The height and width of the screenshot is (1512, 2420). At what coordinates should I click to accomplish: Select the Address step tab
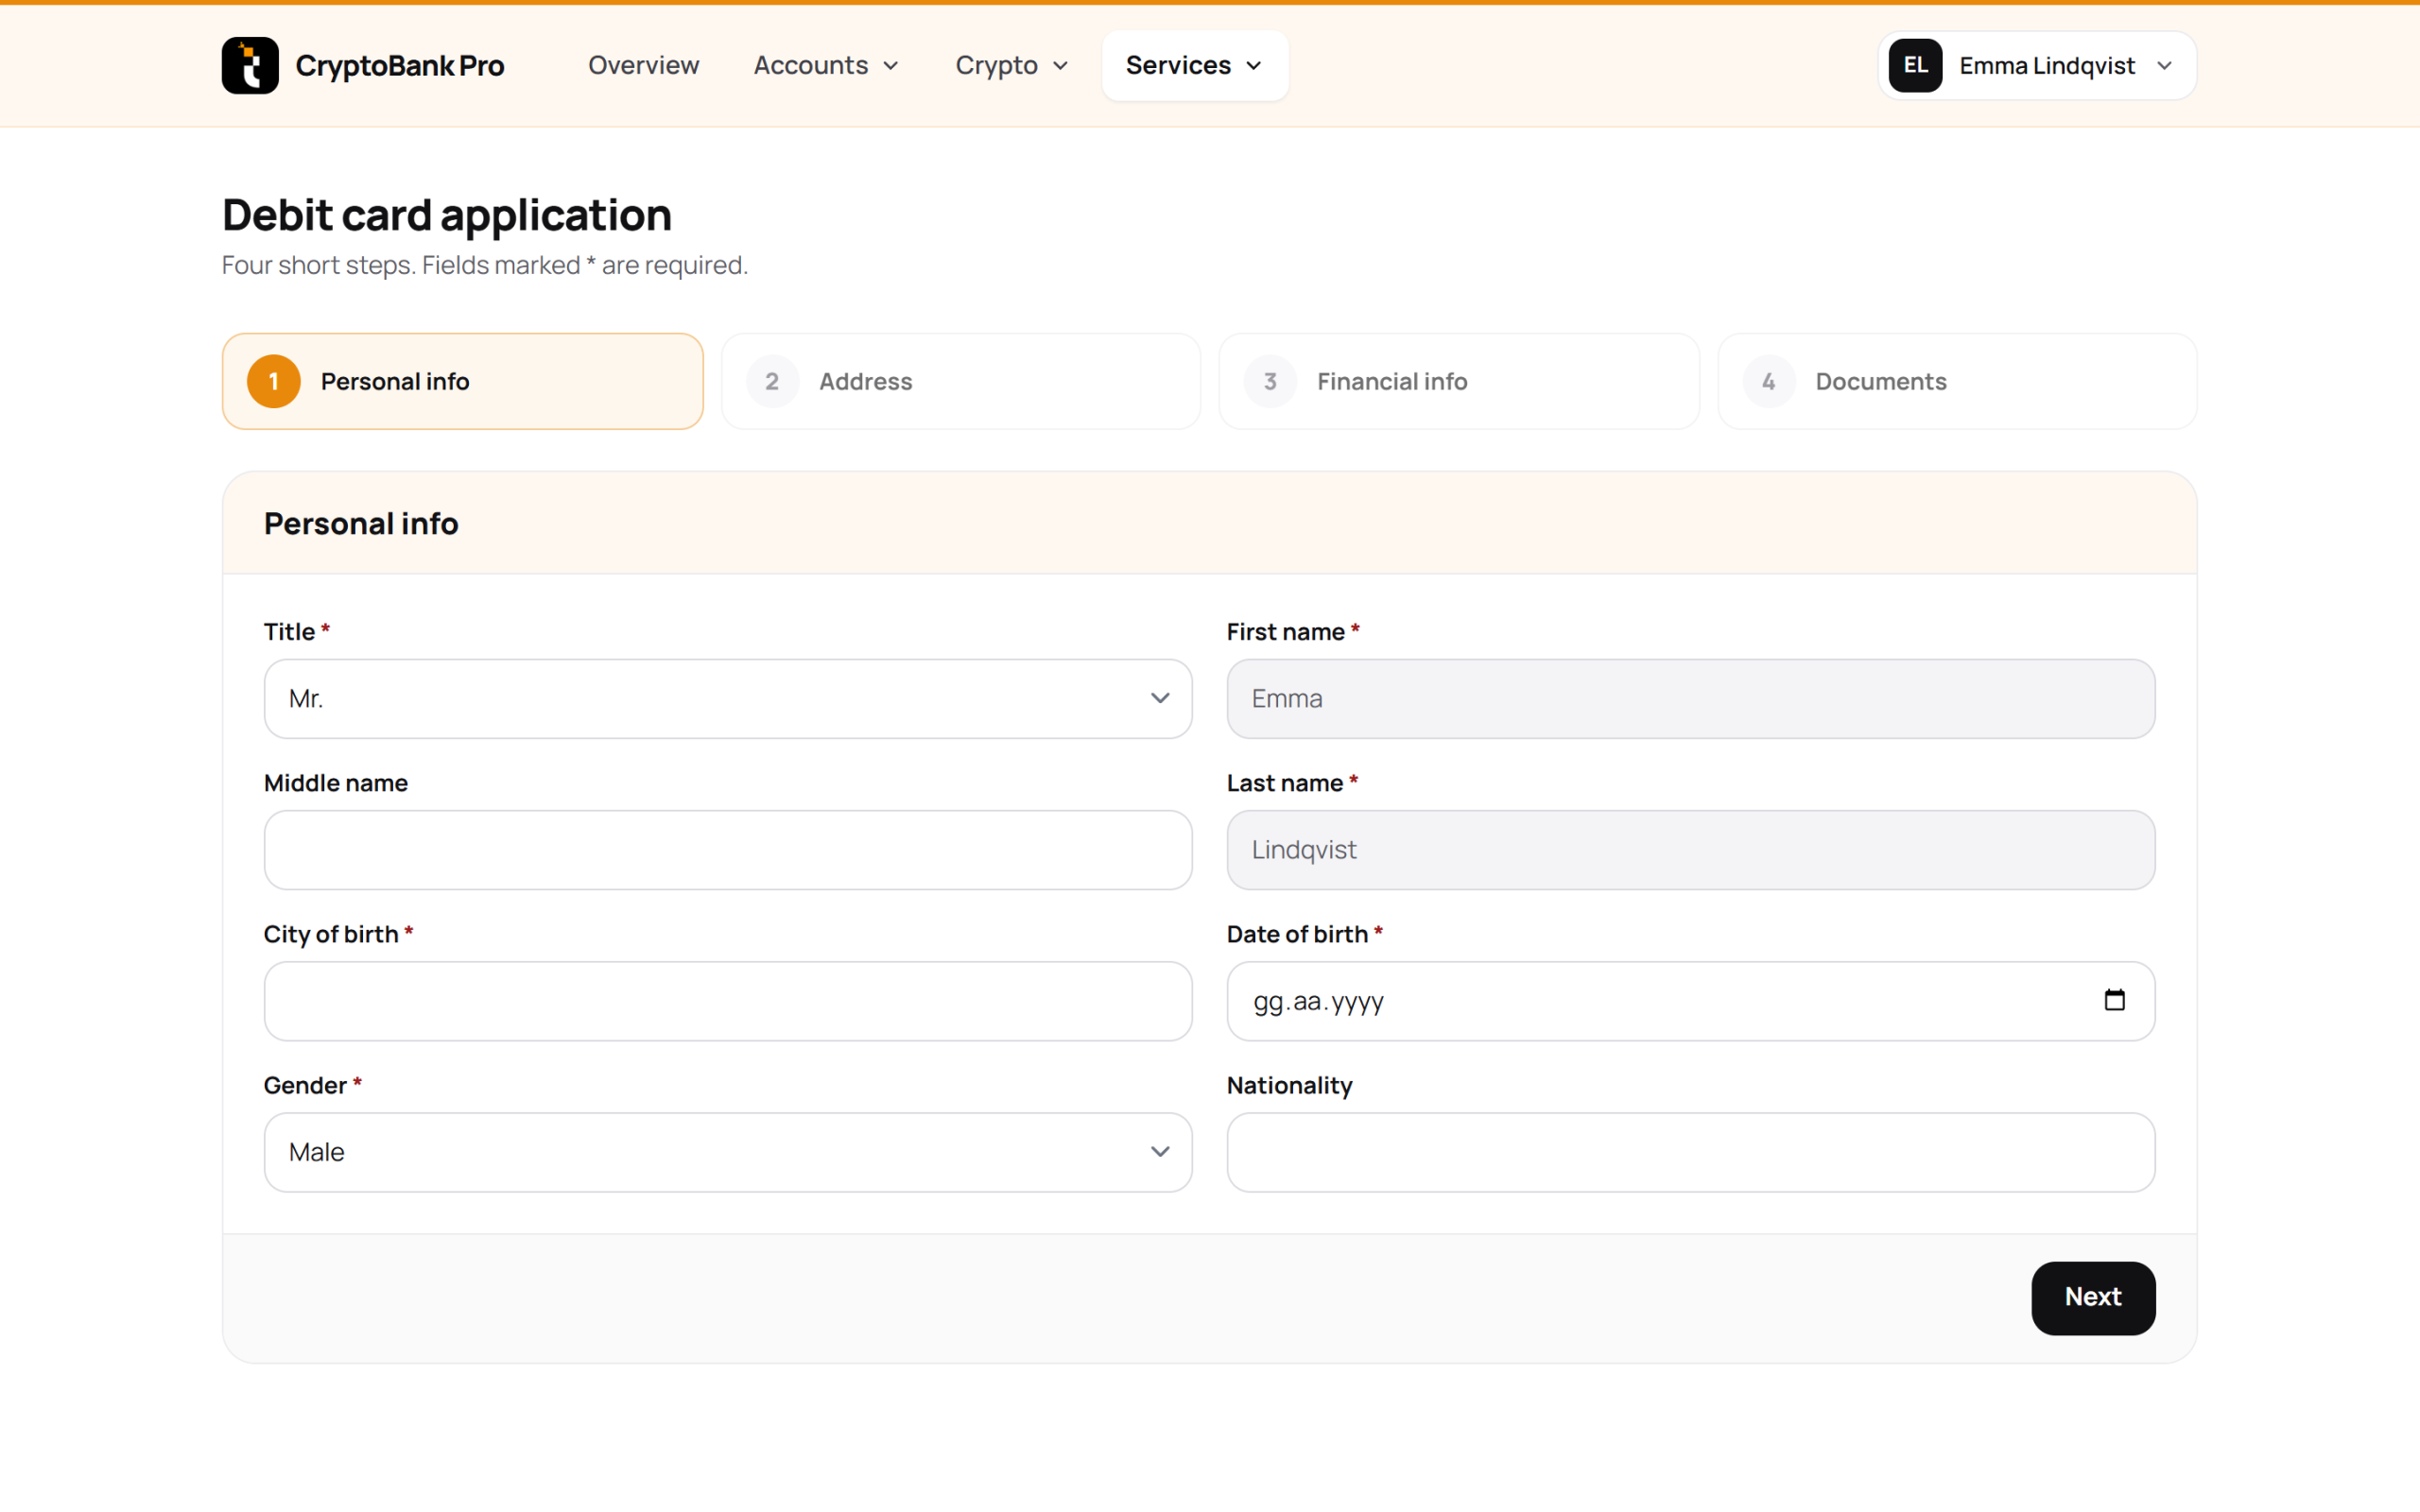pyautogui.click(x=961, y=381)
